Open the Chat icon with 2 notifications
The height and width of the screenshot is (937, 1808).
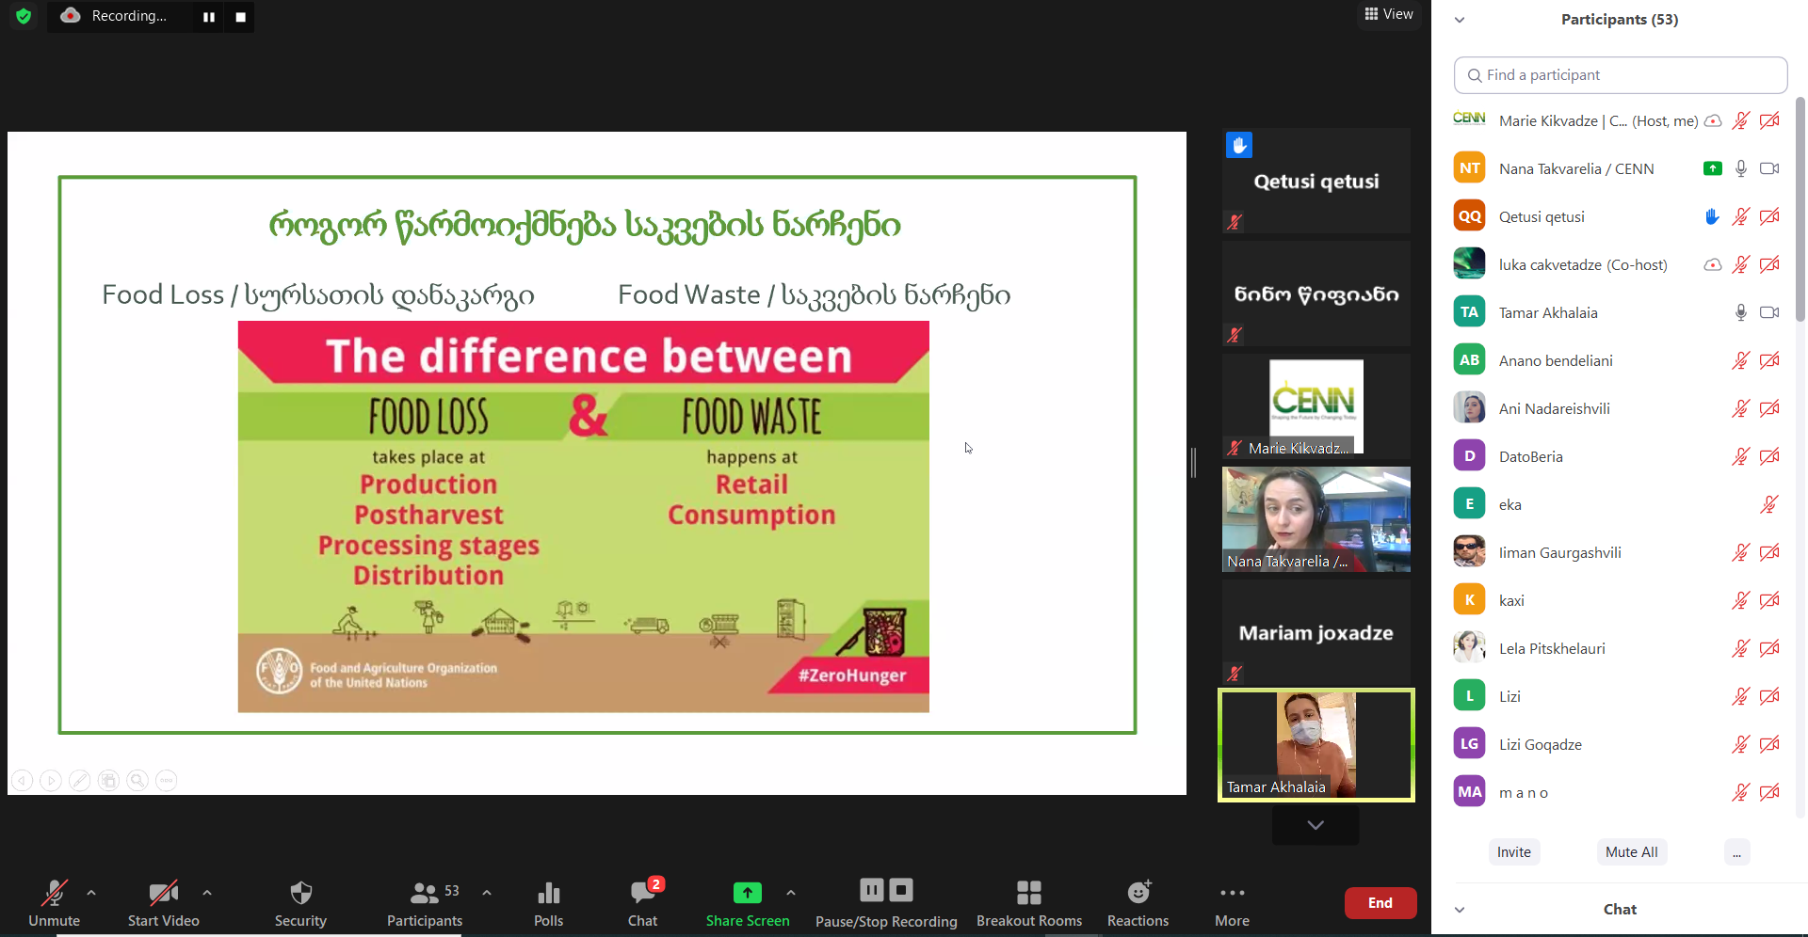pyautogui.click(x=643, y=893)
